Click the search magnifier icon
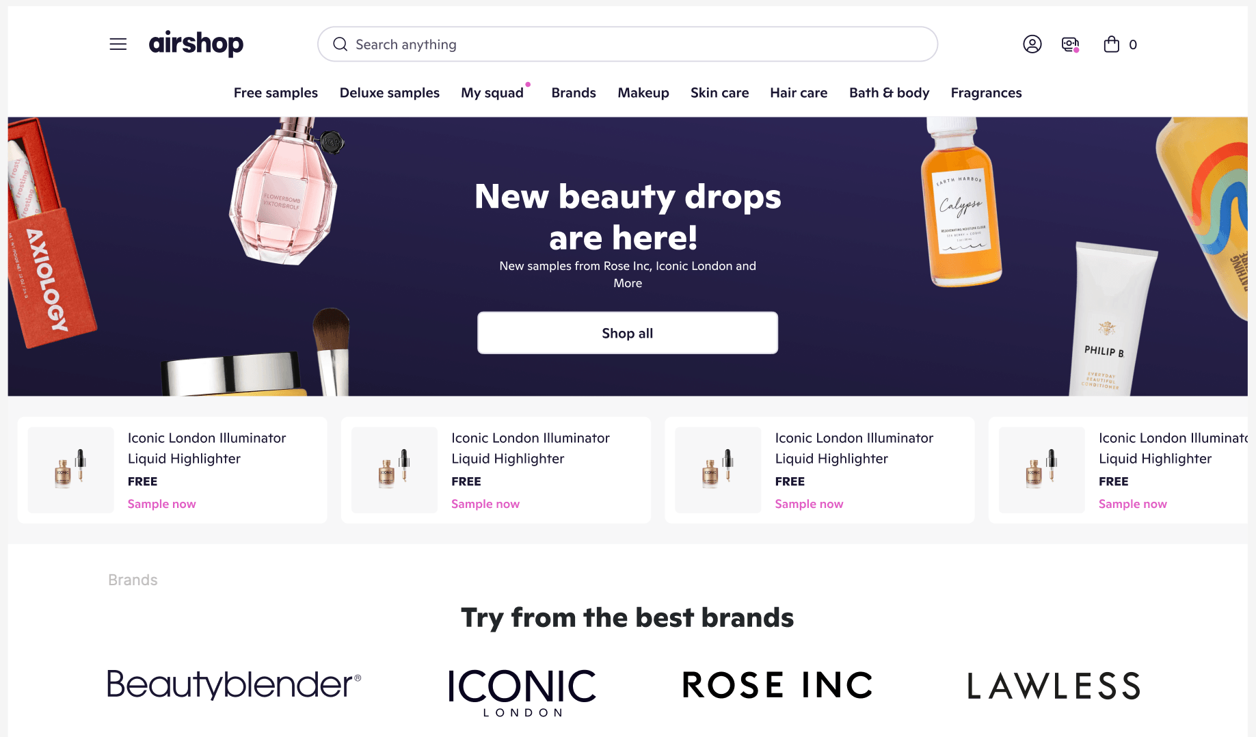The height and width of the screenshot is (737, 1256). (x=340, y=44)
